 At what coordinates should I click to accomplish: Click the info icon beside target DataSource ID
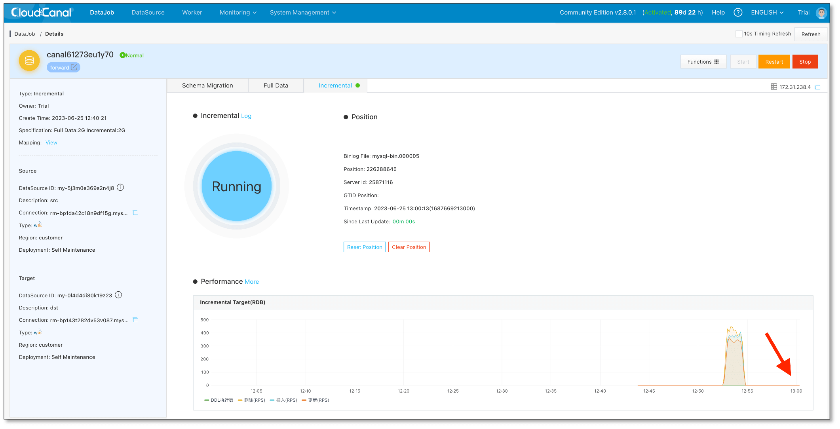click(118, 295)
